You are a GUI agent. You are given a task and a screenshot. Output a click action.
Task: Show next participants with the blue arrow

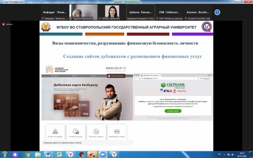(x=217, y=12)
